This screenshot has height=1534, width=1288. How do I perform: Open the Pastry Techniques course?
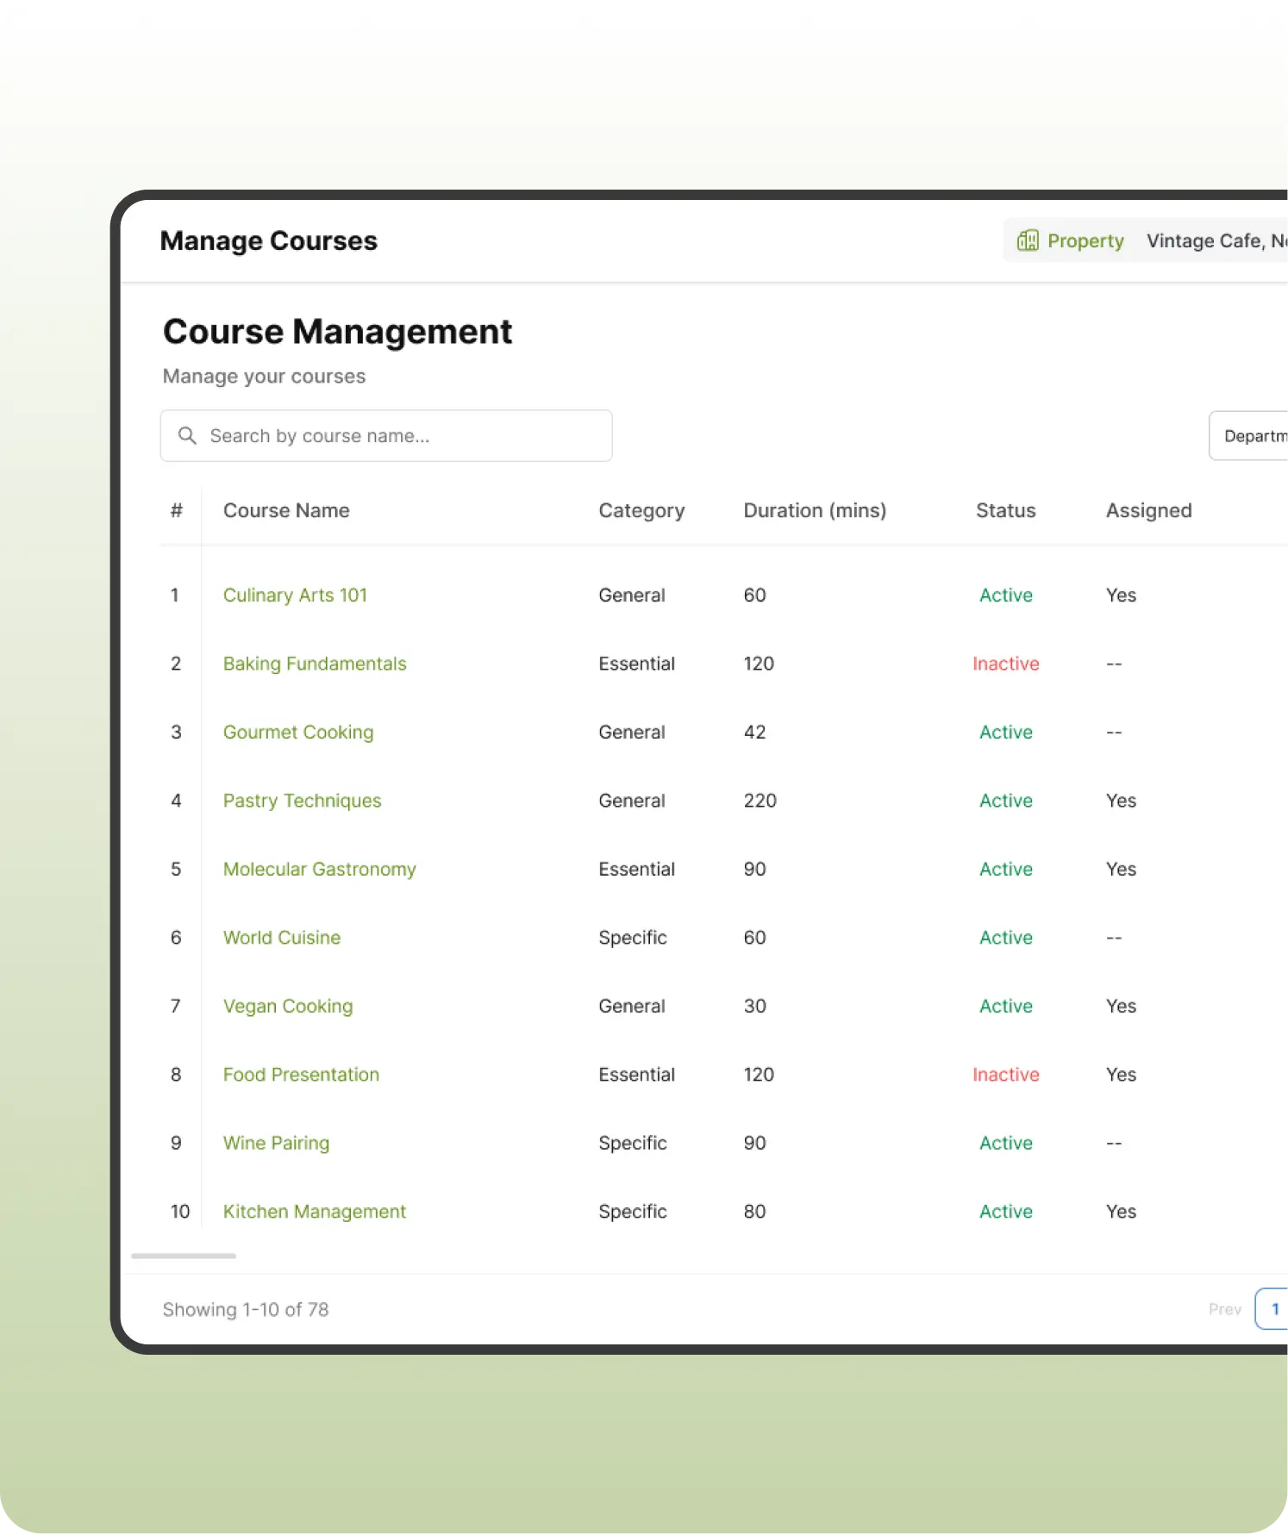pyautogui.click(x=302, y=801)
